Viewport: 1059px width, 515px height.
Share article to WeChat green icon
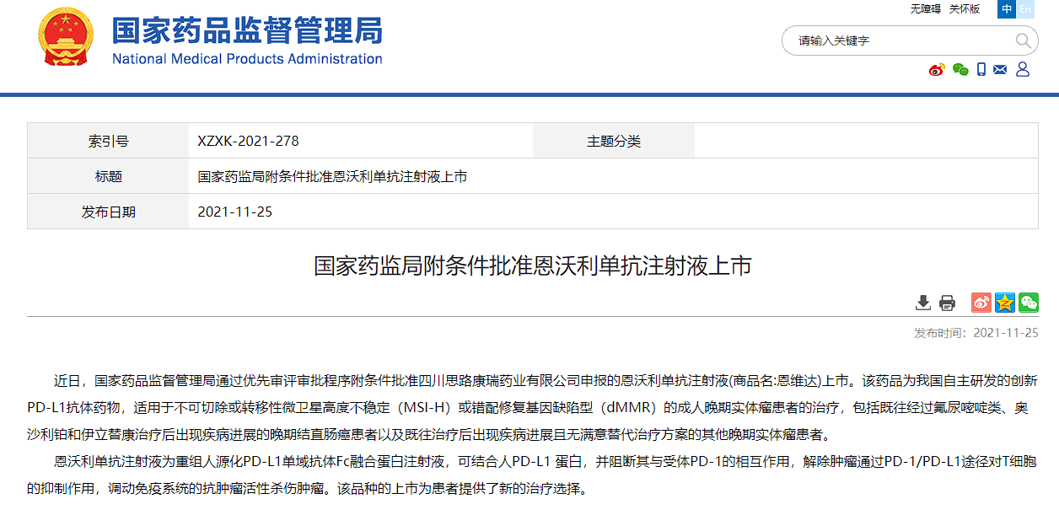[x=1029, y=303]
